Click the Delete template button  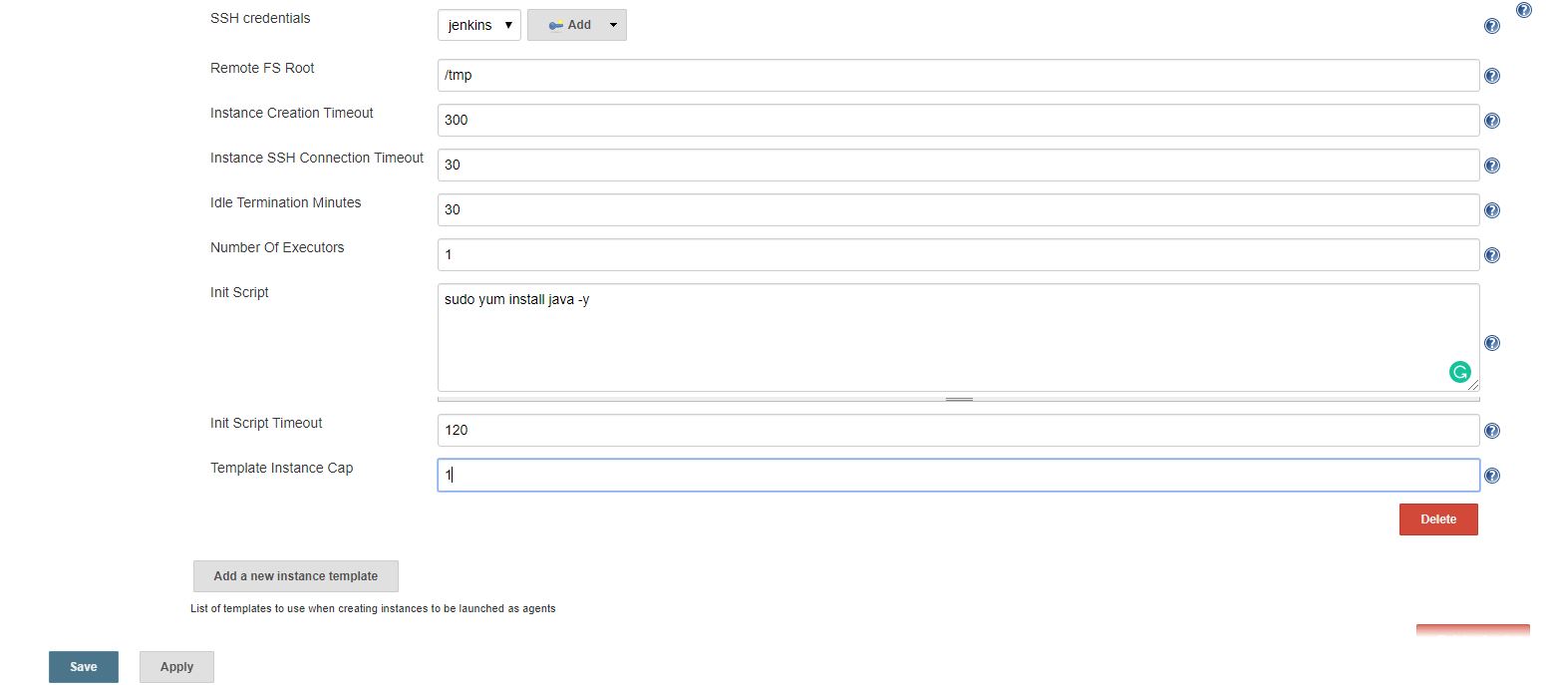1438,519
